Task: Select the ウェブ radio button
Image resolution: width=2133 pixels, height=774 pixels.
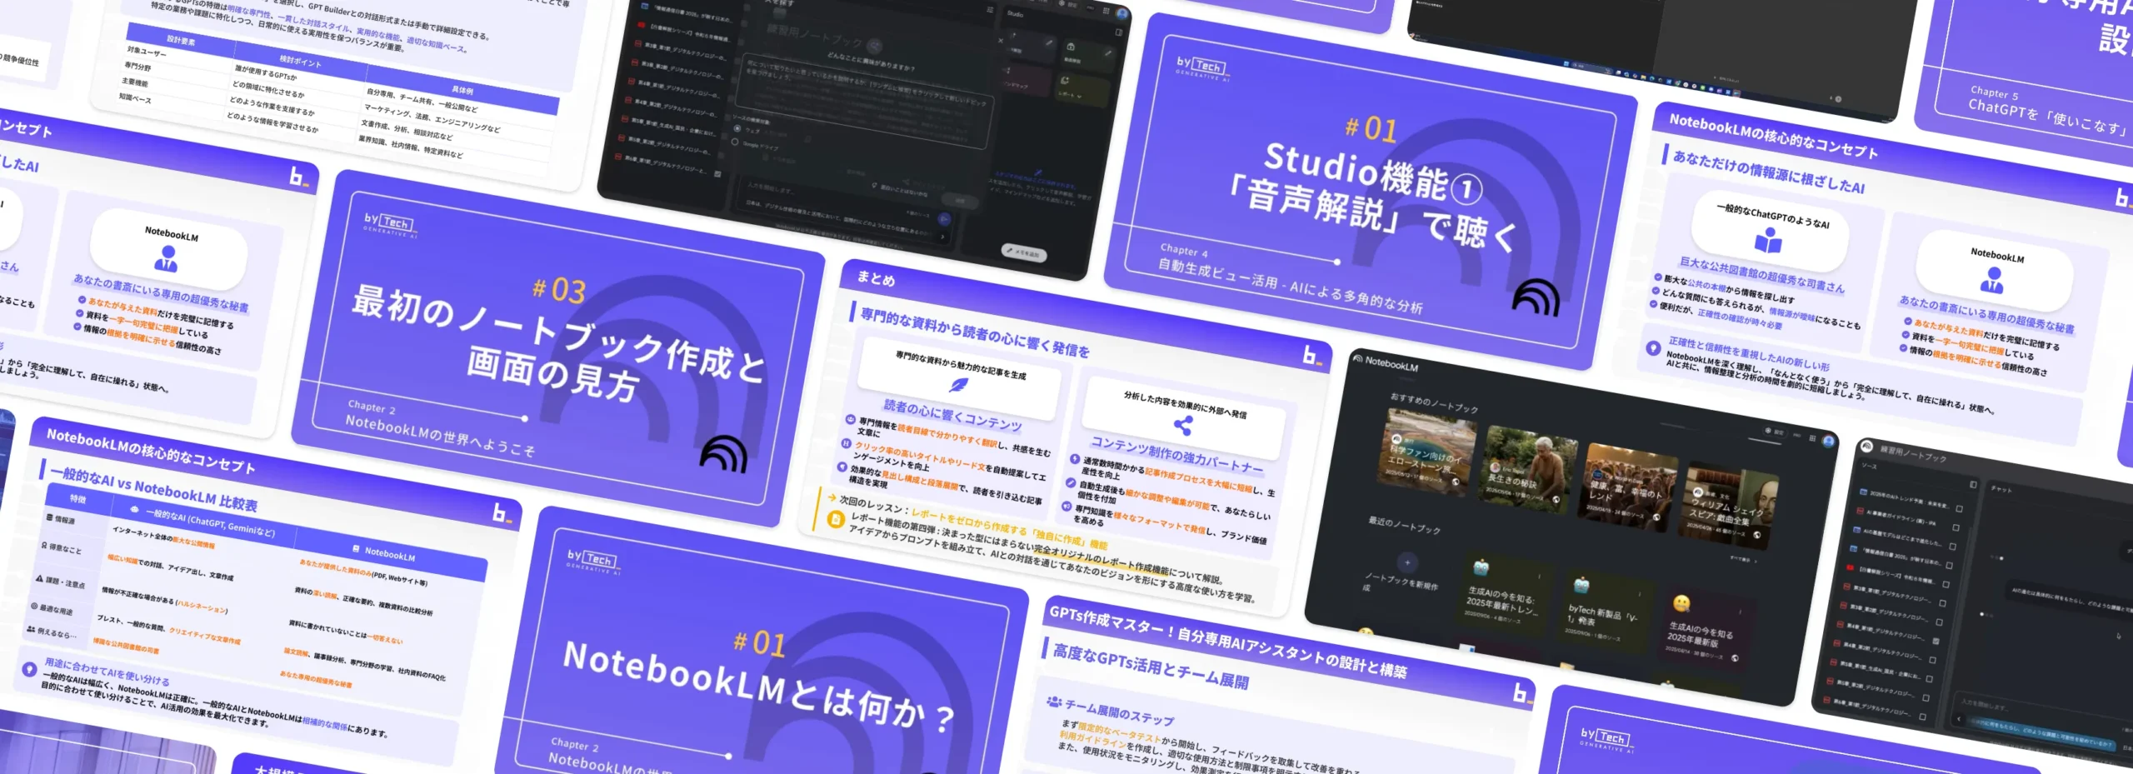Action: click(737, 129)
